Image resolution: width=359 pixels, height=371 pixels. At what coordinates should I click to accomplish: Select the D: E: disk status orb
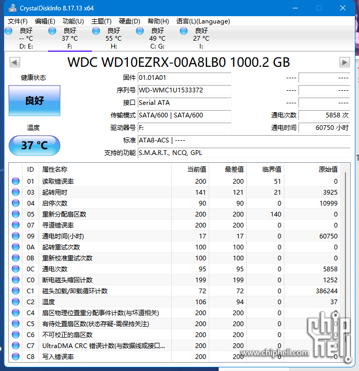[9, 31]
